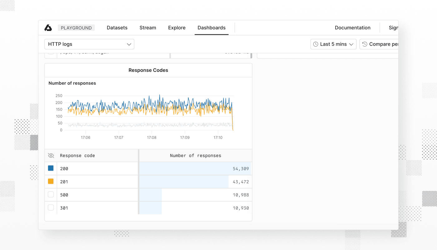This screenshot has width=437, height=250.
Task: Click the Axiom logo icon
Action: pos(48,28)
